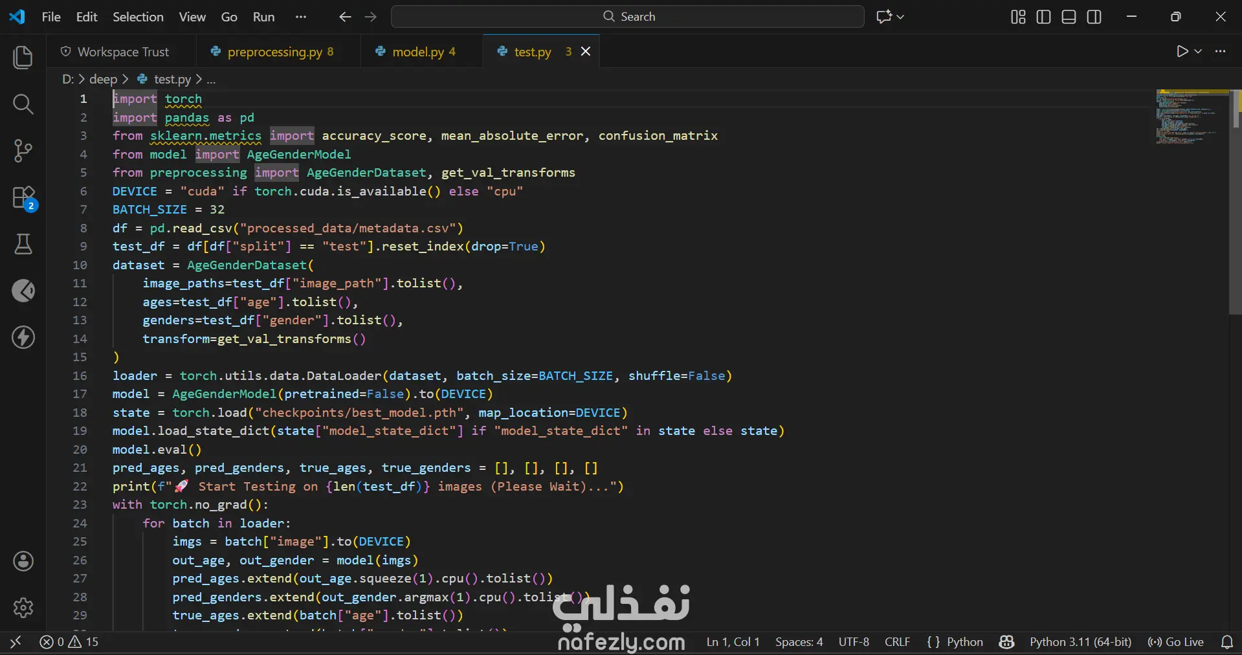This screenshot has width=1242, height=655.
Task: Expand the Copilot chat dropdown chevron
Action: [900, 17]
